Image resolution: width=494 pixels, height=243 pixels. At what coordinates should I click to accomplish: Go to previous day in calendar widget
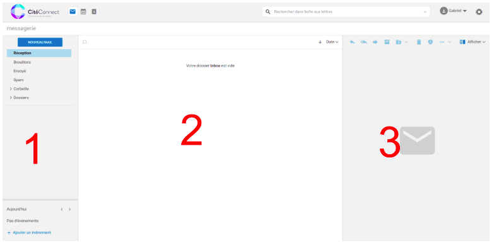tap(62, 210)
